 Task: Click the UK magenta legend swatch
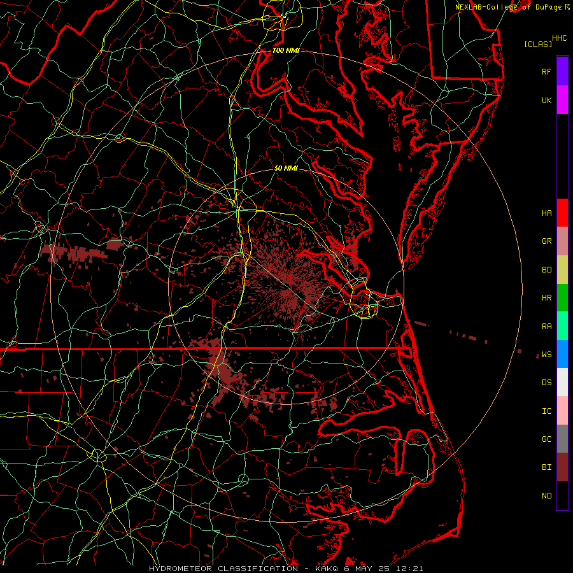pyautogui.click(x=562, y=100)
